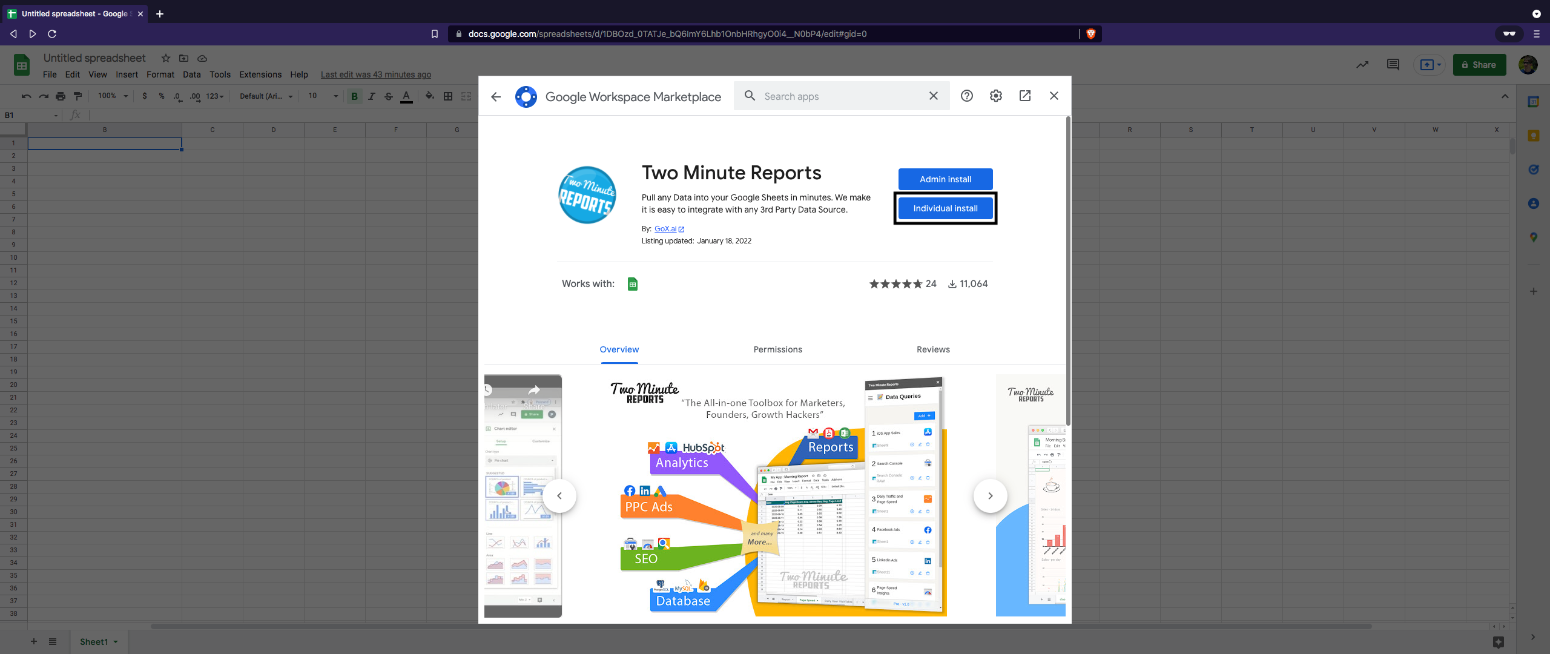Toggle strikethrough formatting
Image resolution: width=1550 pixels, height=654 pixels.
[x=389, y=96]
